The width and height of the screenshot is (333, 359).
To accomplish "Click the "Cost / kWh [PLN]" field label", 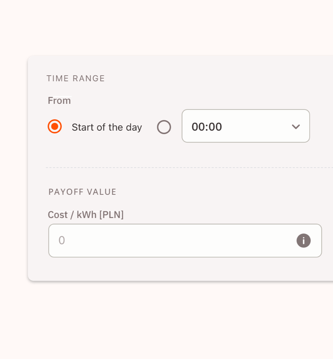I will click(x=86, y=215).
